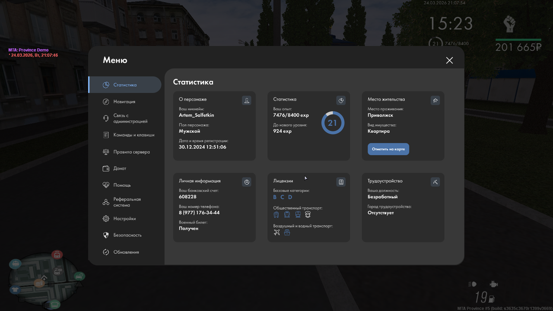Click license category B
The image size is (553, 311).
(x=275, y=197)
